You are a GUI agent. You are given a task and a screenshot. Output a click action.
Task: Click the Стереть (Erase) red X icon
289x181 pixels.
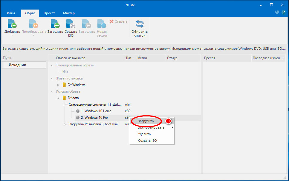pyautogui.click(x=111, y=21)
